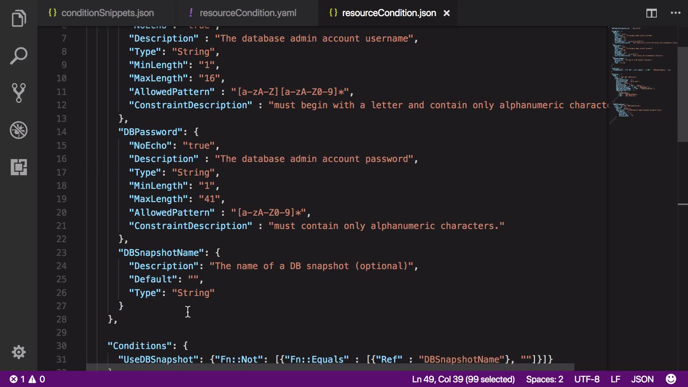Open the editor More Actions ellipsis

point(675,13)
